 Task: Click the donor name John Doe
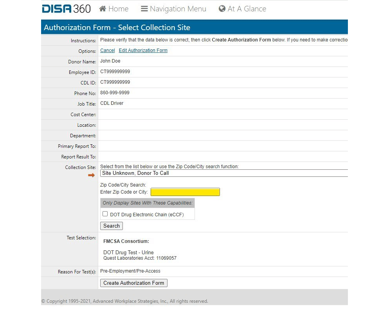coord(110,61)
